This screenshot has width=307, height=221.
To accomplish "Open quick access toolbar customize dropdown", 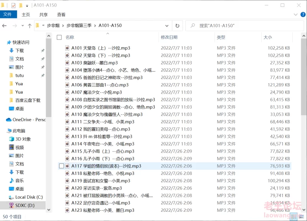I will click(x=27, y=6).
